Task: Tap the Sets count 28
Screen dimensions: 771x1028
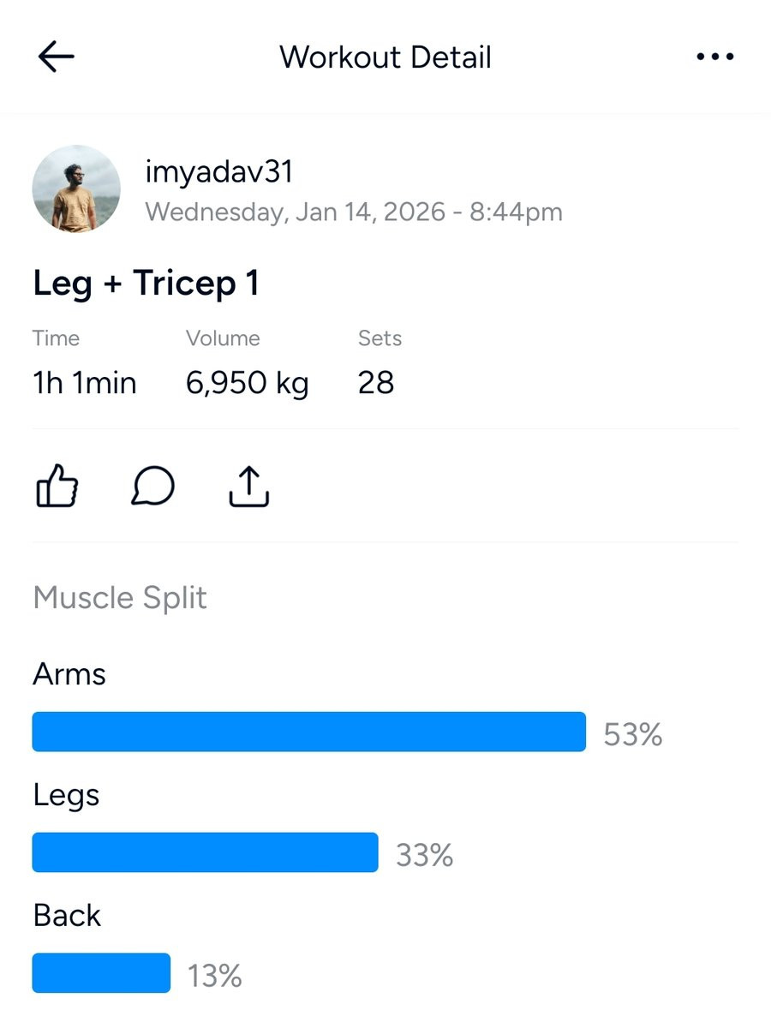Action: [x=376, y=383]
